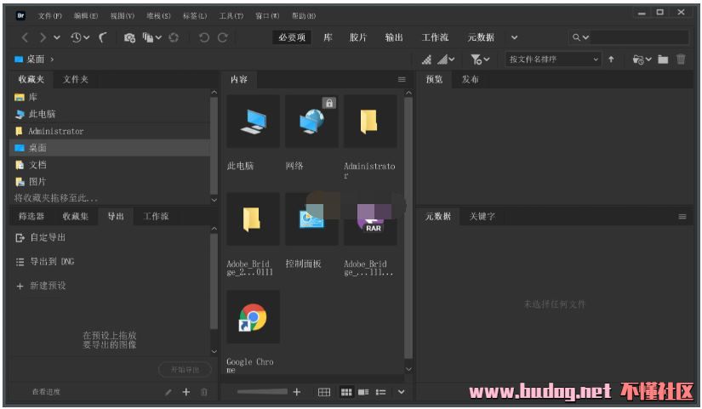Click 新建预设 to add preset
702x409 pixels.
coord(41,286)
